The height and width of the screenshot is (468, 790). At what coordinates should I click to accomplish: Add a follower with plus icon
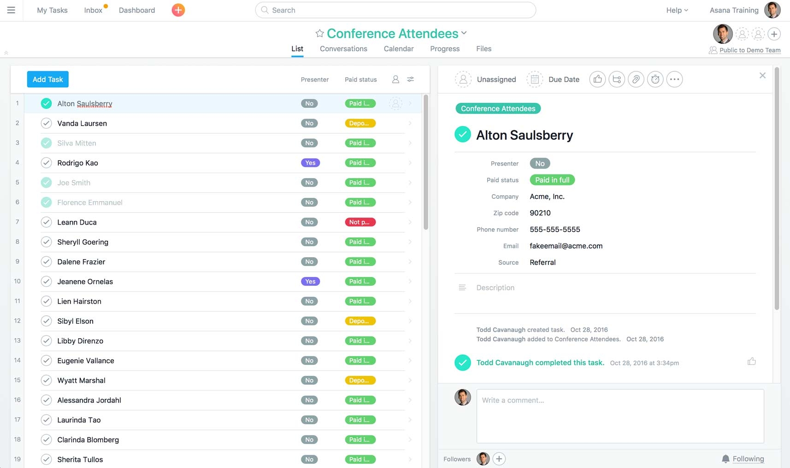[x=499, y=459]
